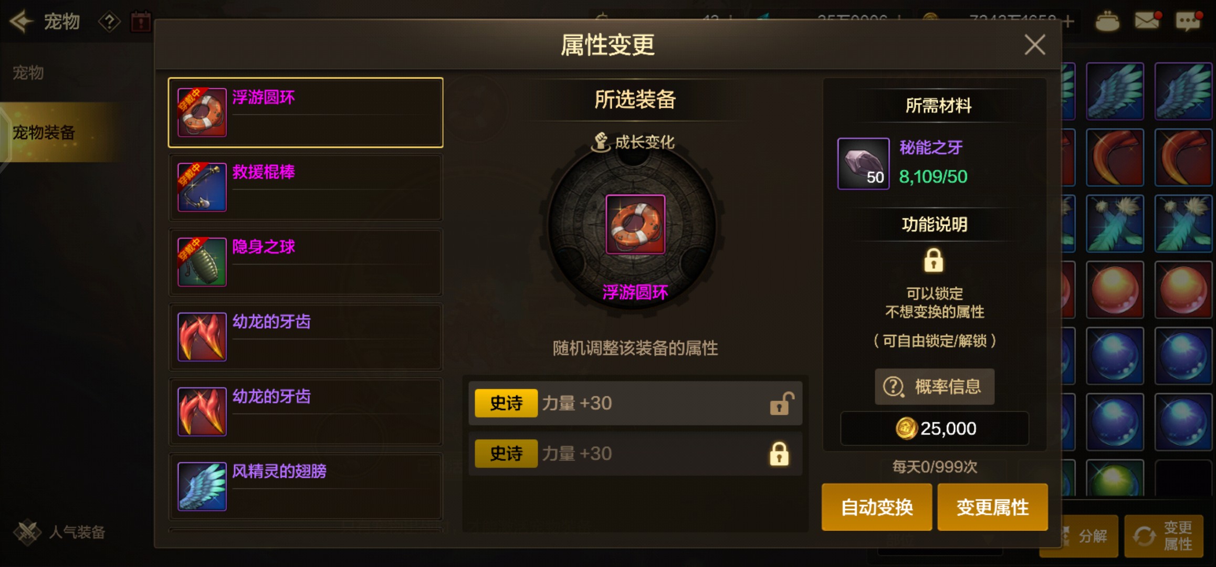
Task: Unlock the second 力量 +30 attribute
Action: pos(779,454)
